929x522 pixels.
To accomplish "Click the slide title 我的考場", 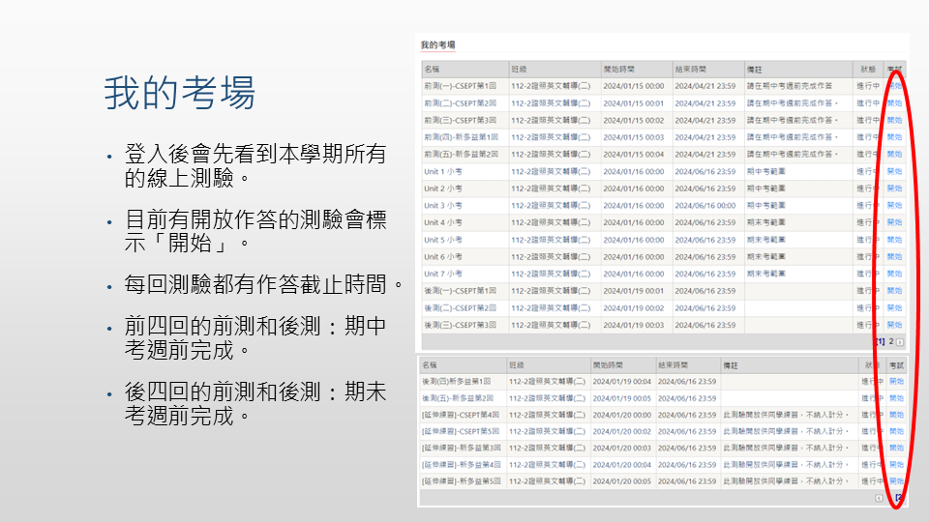I will point(180,94).
